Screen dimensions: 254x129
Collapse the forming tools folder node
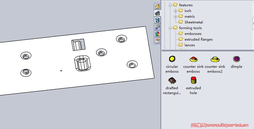tap(170, 28)
